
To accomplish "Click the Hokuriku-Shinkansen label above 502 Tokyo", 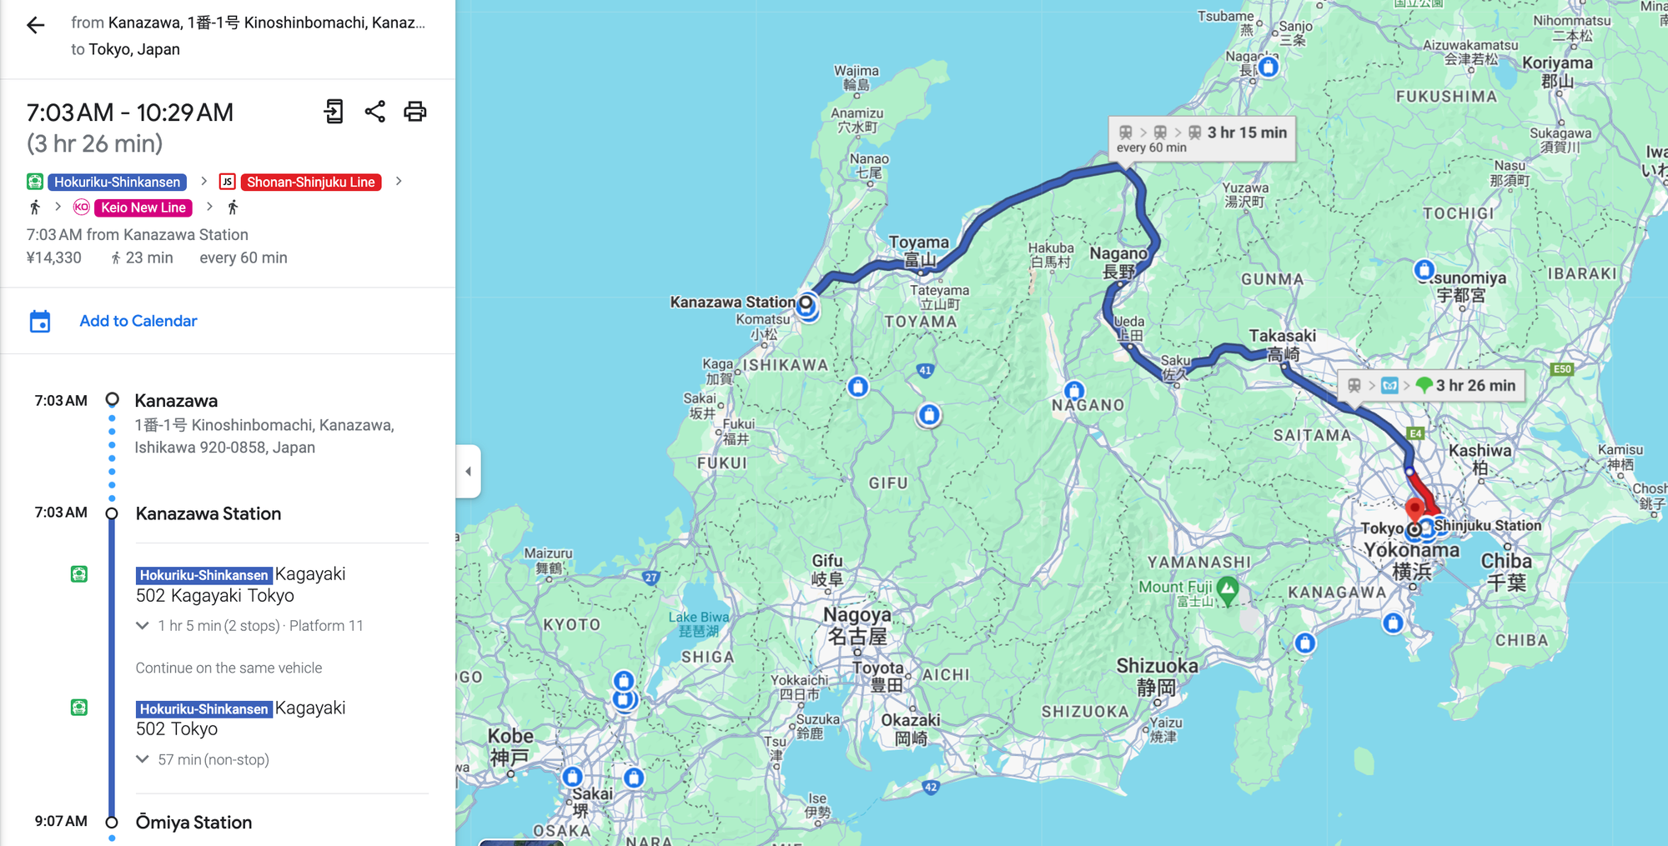I will point(203,709).
